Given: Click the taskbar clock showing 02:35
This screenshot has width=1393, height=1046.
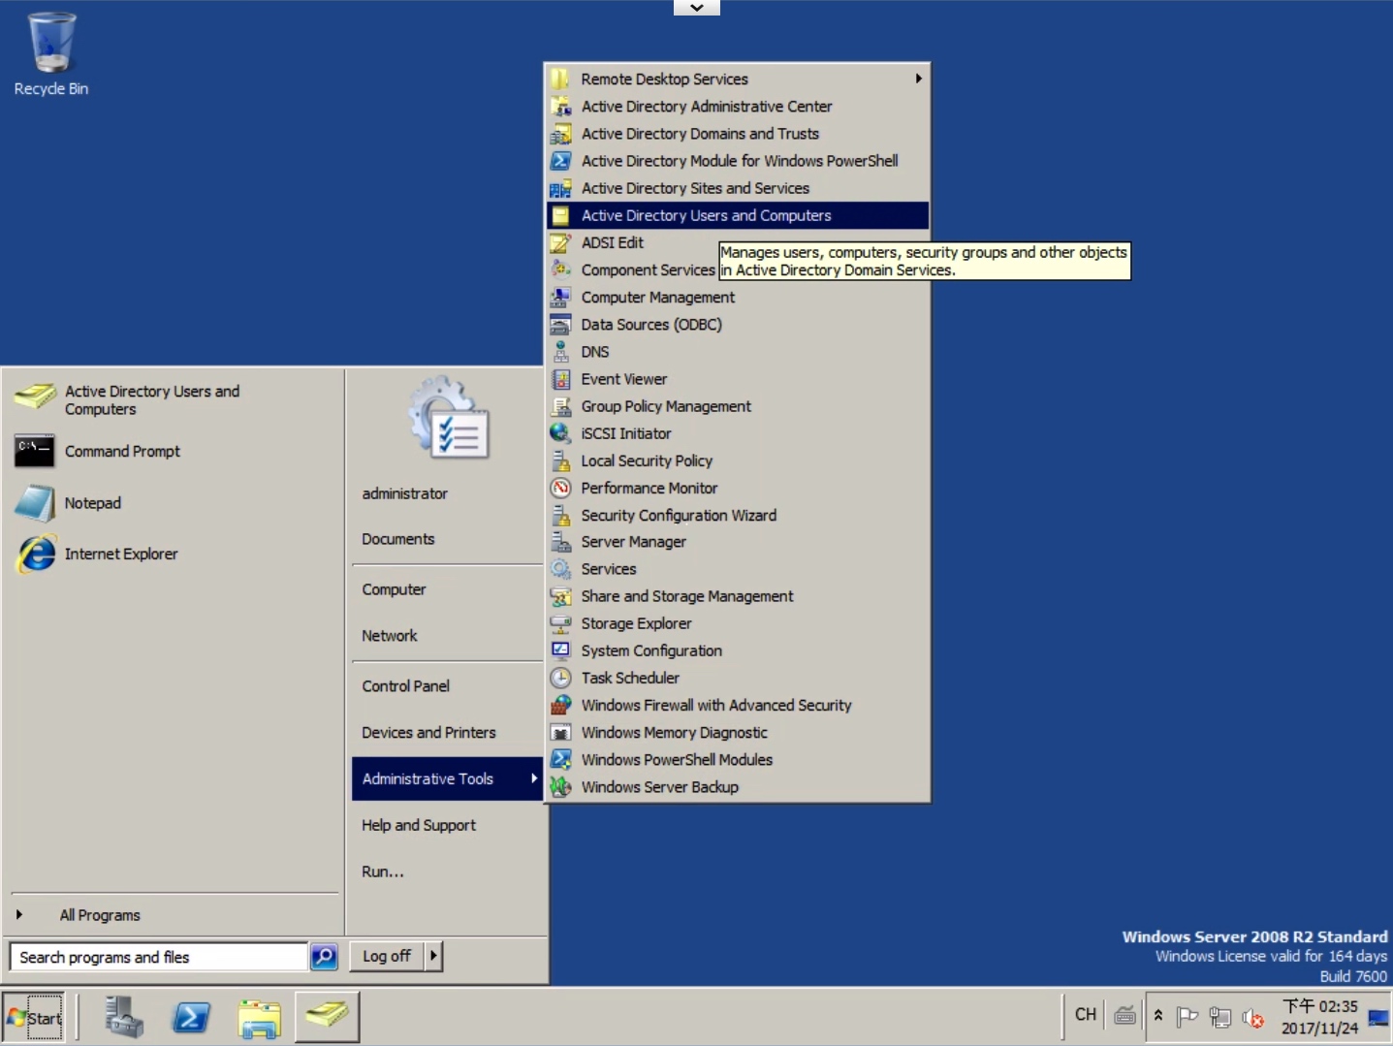Looking at the screenshot, I should (1319, 1017).
